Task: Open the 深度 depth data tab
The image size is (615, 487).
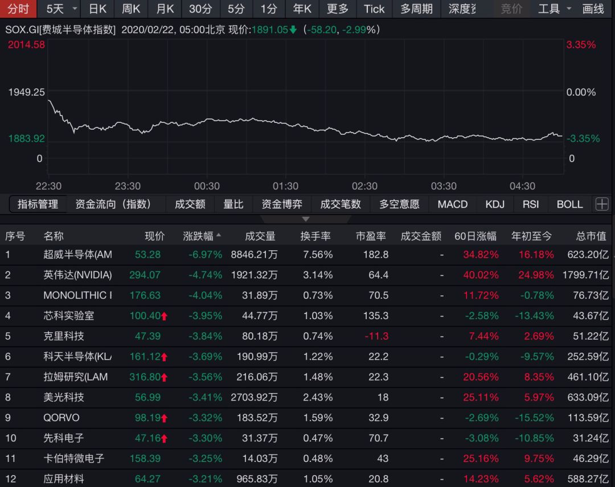Action: click(462, 9)
